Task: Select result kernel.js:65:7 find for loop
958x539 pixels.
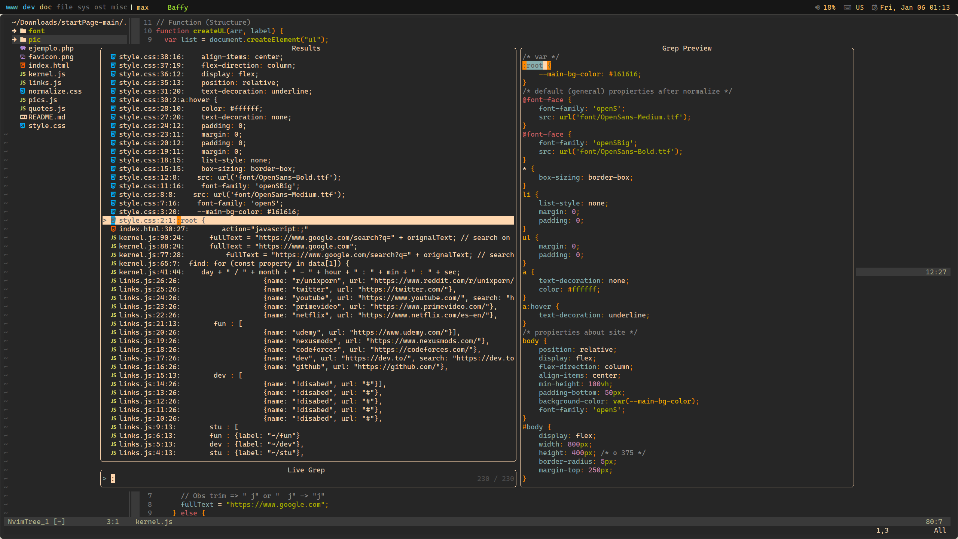Action: [x=308, y=264]
